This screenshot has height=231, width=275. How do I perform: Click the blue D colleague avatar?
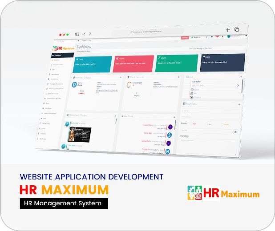(74, 84)
